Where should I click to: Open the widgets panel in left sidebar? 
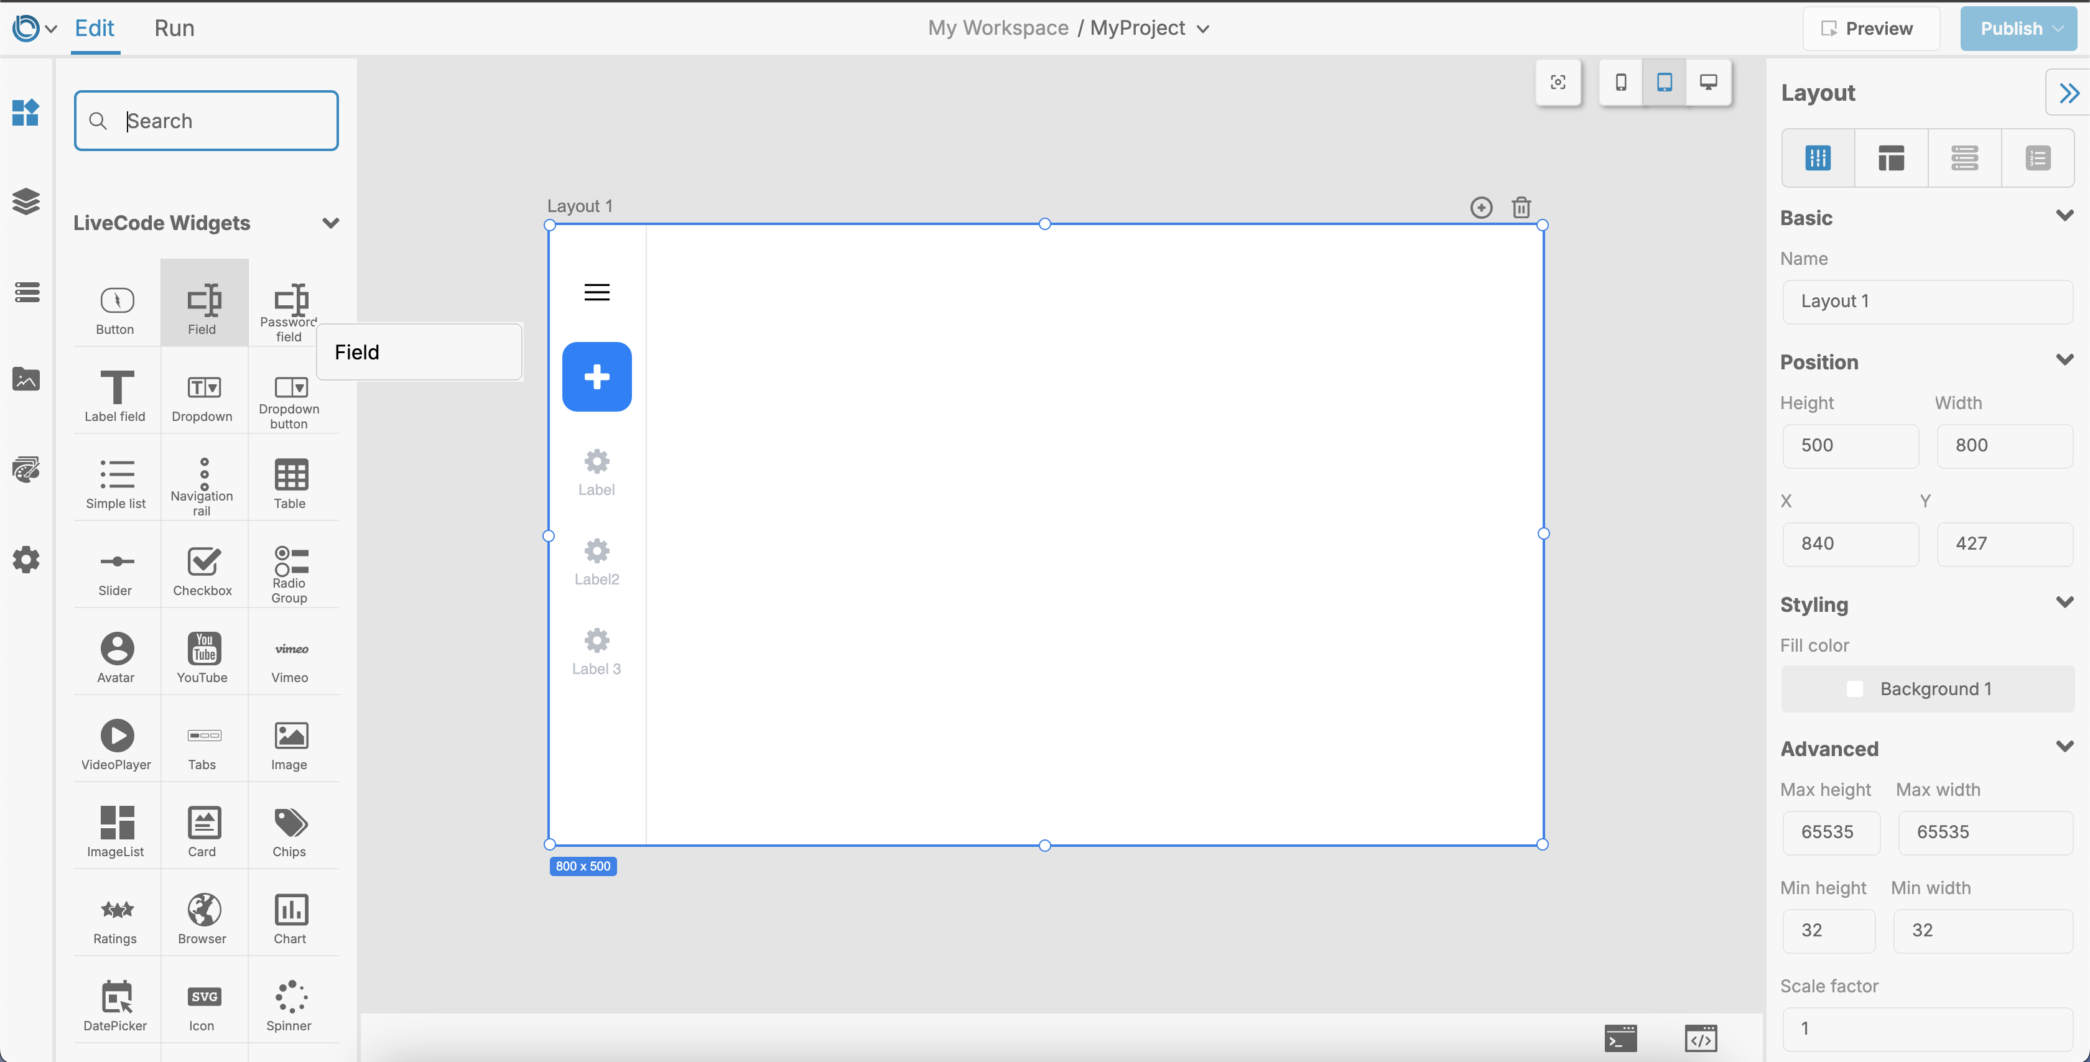pyautogui.click(x=26, y=112)
